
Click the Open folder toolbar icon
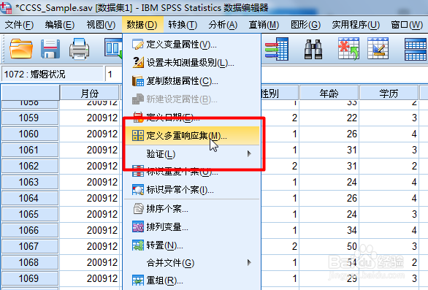(21, 49)
